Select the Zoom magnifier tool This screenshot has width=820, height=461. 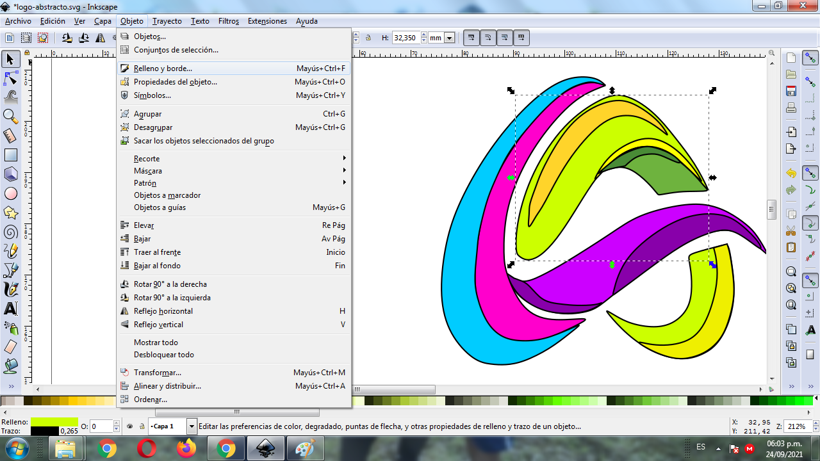[10, 117]
